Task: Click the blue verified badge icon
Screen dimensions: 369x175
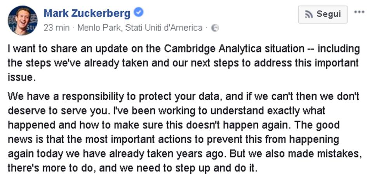Action: click(138, 12)
